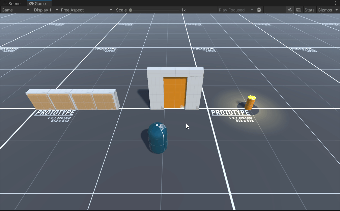340x211 pixels.
Task: Expand the Play Focused dropdown
Action: coord(235,10)
